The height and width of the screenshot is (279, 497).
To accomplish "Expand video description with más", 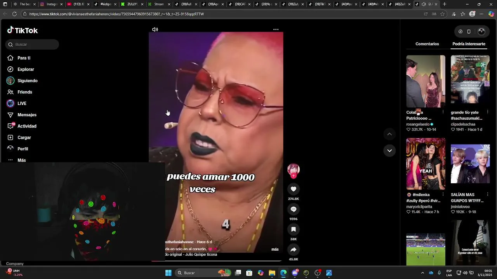I will pyautogui.click(x=275, y=249).
